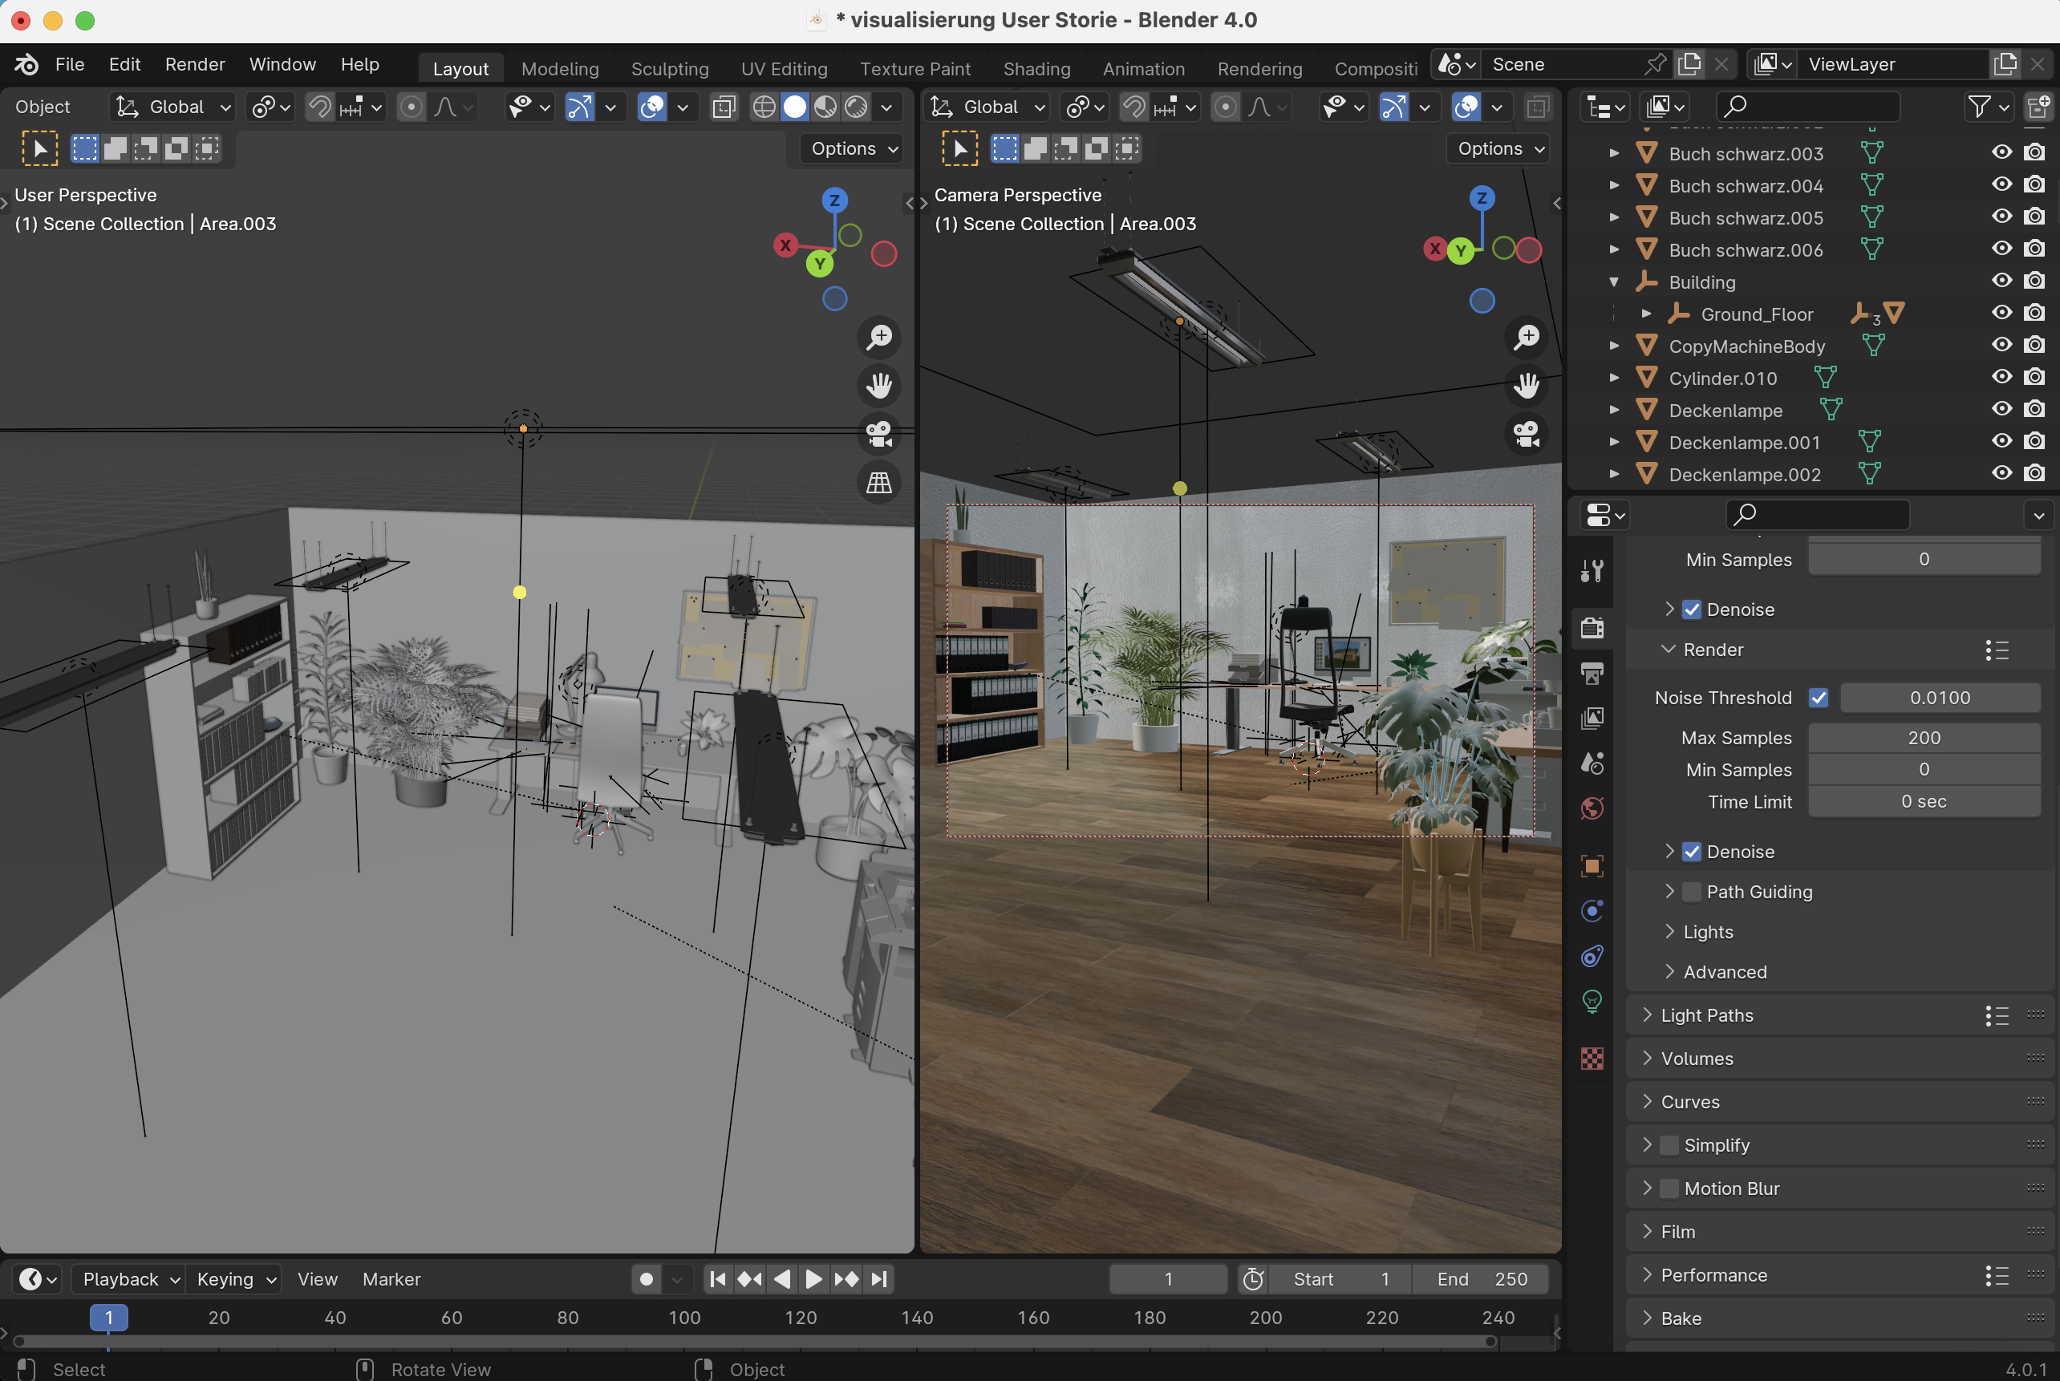Image resolution: width=2060 pixels, height=1381 pixels.
Task: Open the View Layer properties tab
Action: [x=1592, y=719]
